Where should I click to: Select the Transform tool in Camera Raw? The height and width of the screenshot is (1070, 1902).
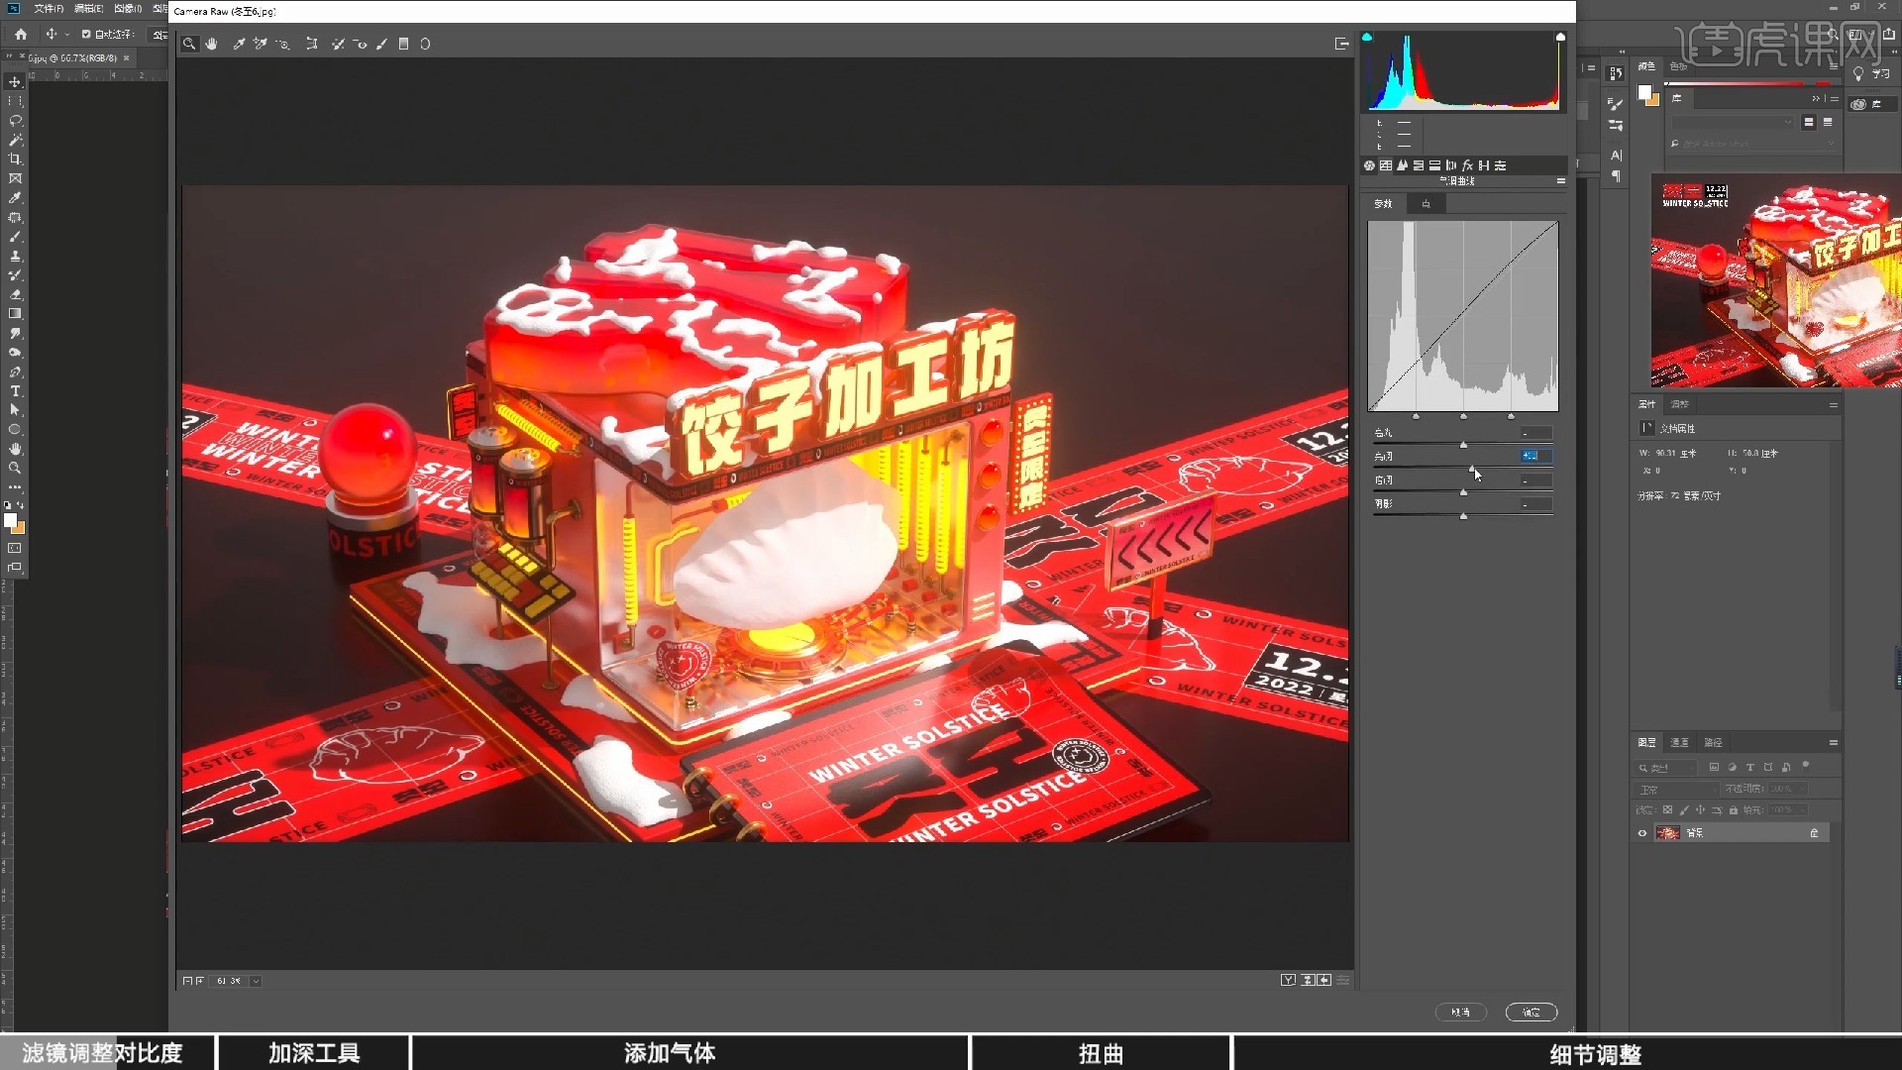pos(312,44)
